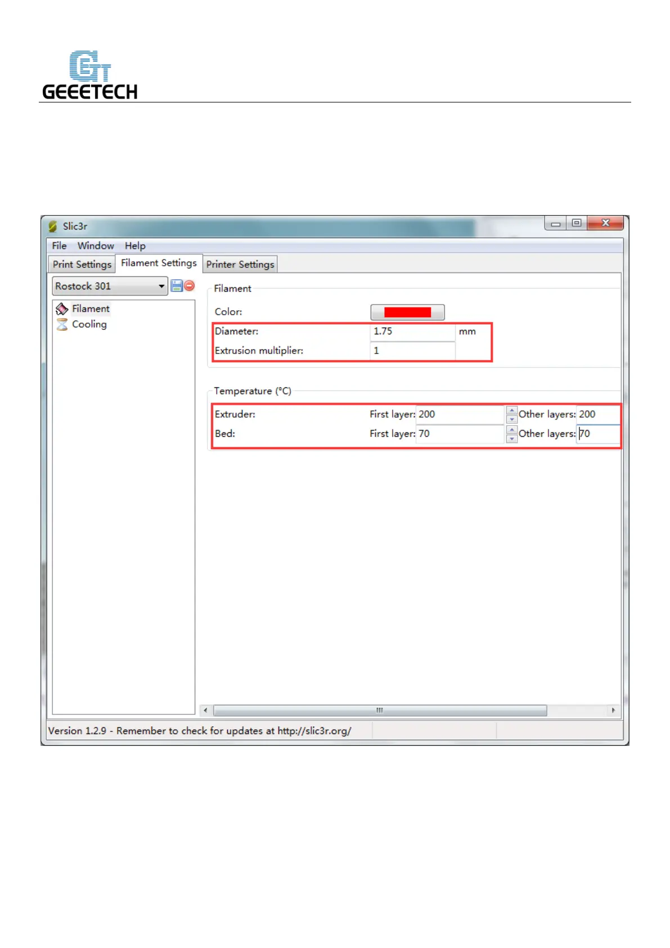Viewport: 670px width, 948px height.
Task: Click the Bed label
Action: 225,433
